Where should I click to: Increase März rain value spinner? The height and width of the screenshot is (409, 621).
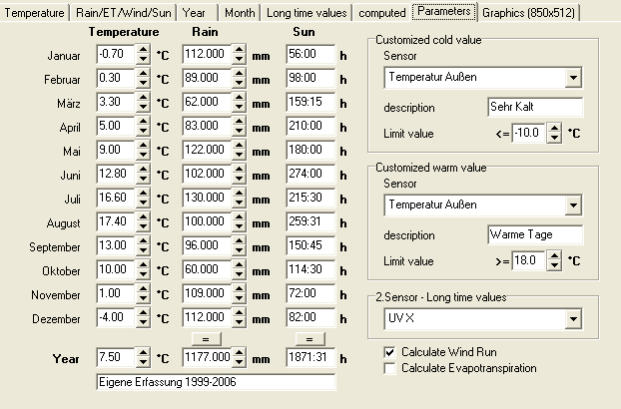pos(240,98)
